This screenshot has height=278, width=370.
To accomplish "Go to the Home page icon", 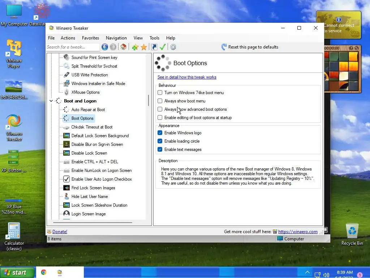I will tap(124, 47).
